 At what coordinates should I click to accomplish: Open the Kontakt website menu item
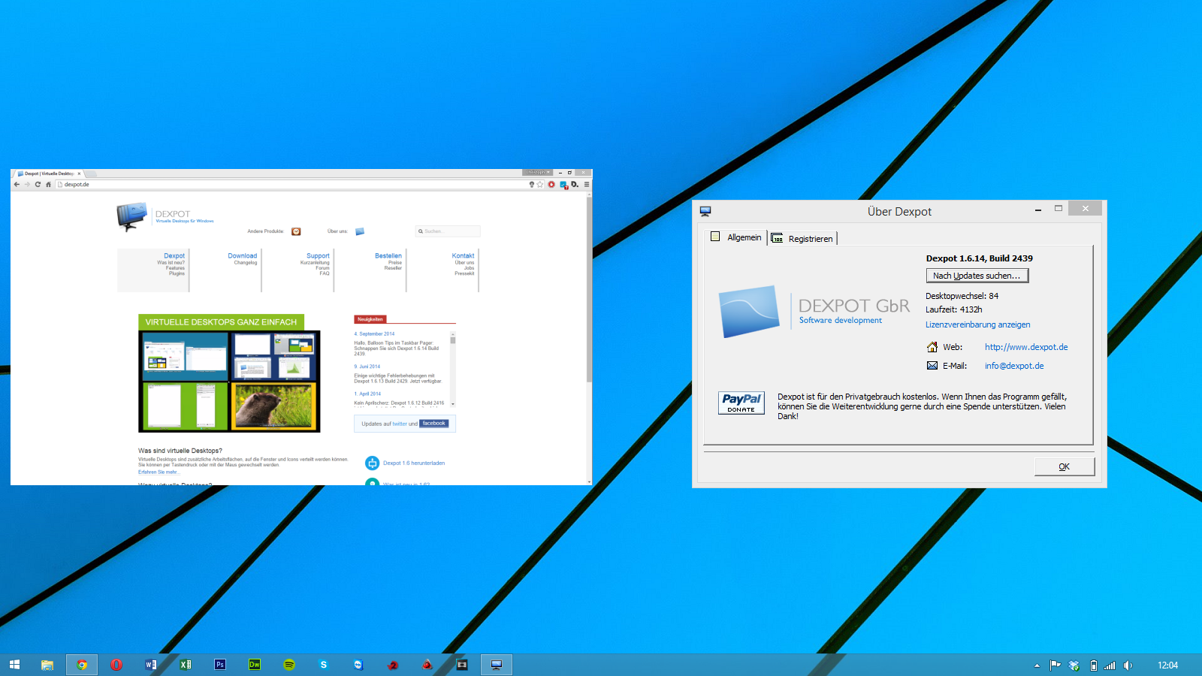pos(463,256)
